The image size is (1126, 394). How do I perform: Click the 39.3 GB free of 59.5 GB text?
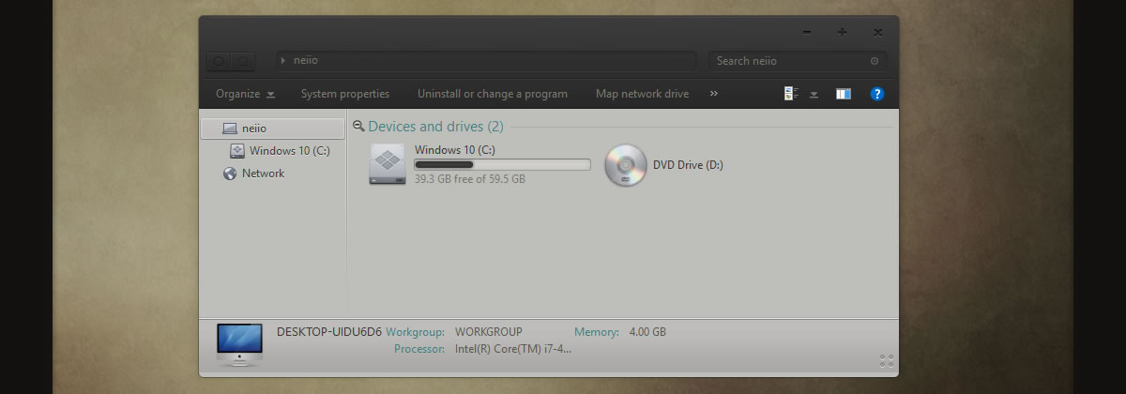(x=470, y=178)
